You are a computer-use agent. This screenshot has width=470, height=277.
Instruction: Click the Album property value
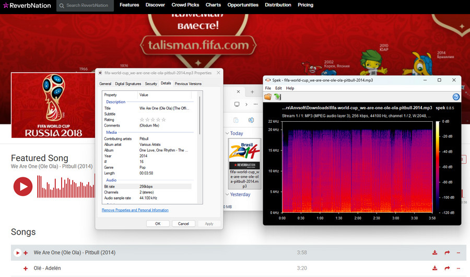[x=163, y=150]
